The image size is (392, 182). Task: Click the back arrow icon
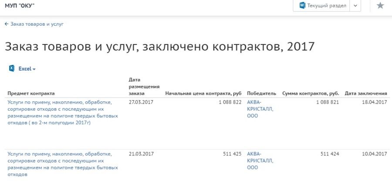click(x=7, y=24)
